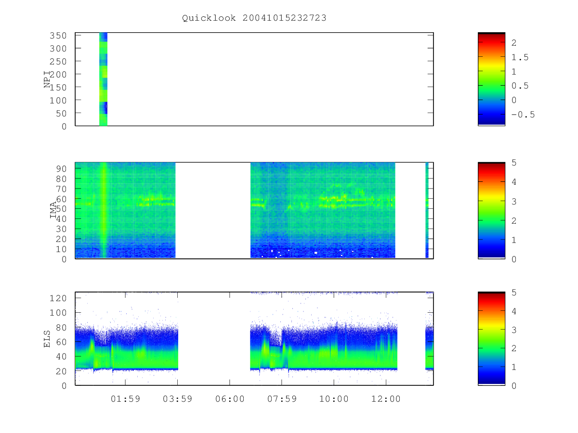Click the 12:00 time tick label

pos(386,399)
